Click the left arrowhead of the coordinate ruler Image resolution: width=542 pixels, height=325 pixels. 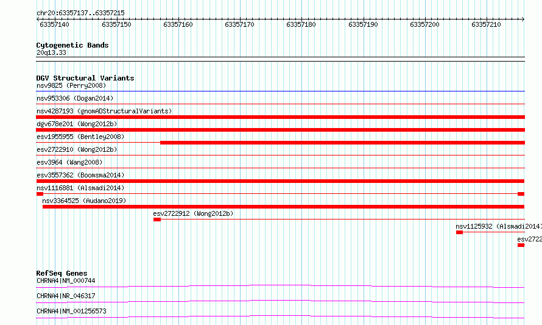[38, 20]
